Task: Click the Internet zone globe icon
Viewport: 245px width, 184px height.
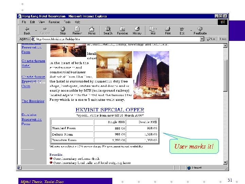Action: click(189, 168)
